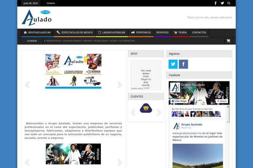Screen dimensions: 253x168
Task: Open the Twitter icon in top bar
Action: click(222, 3)
